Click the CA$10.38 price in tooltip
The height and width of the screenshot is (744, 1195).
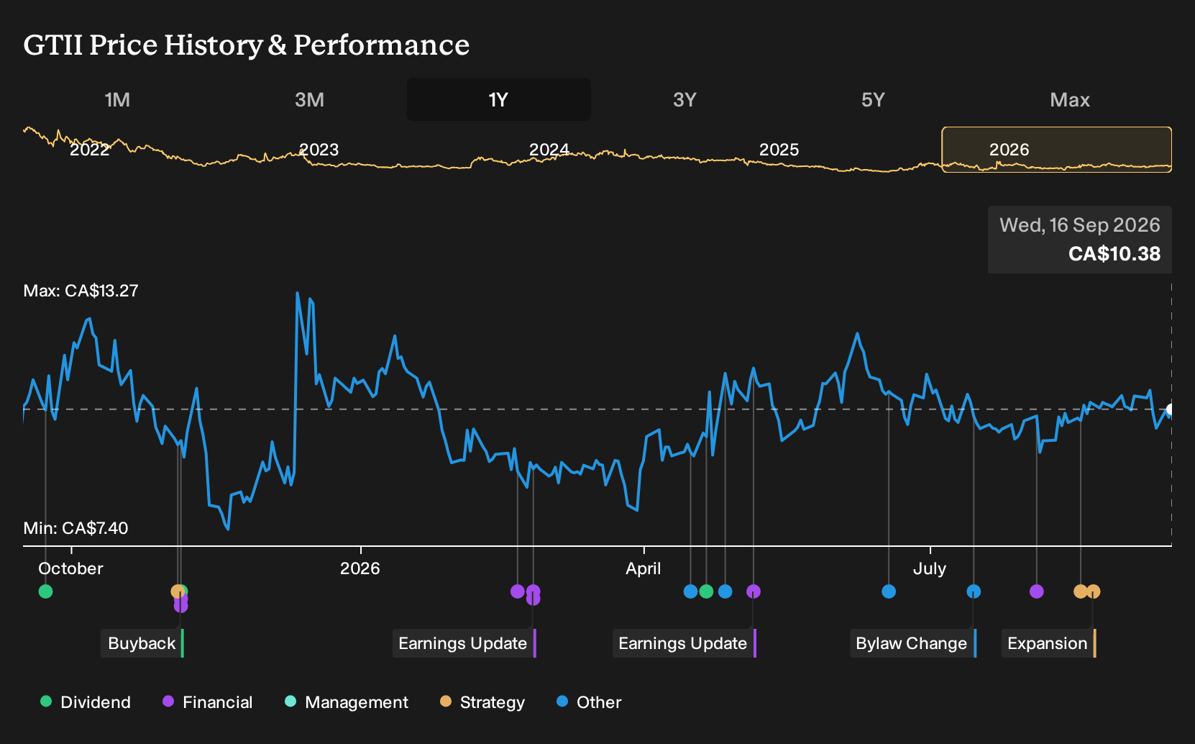[x=1114, y=254]
